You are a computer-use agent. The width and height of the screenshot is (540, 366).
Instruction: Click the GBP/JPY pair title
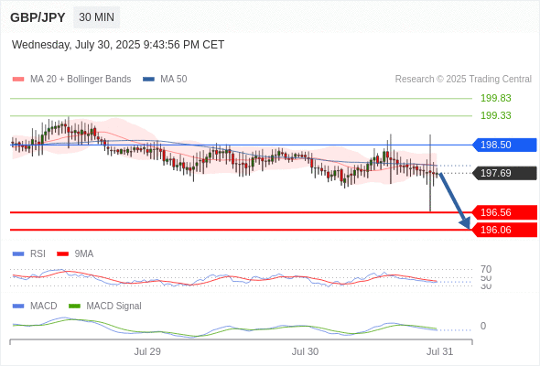(38, 17)
